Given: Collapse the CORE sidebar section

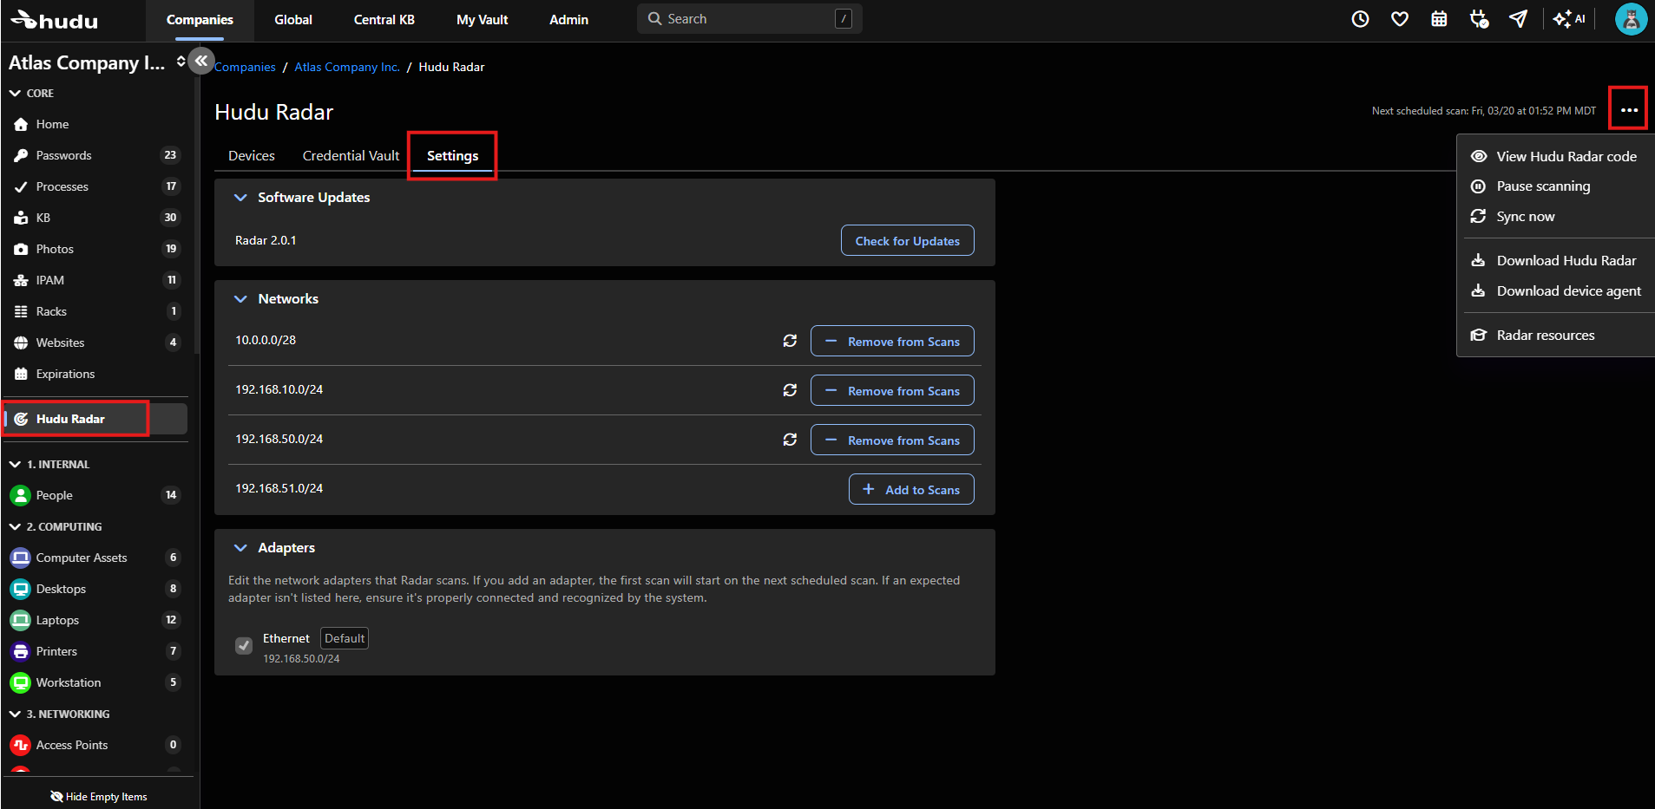Looking at the screenshot, I should click(x=31, y=93).
